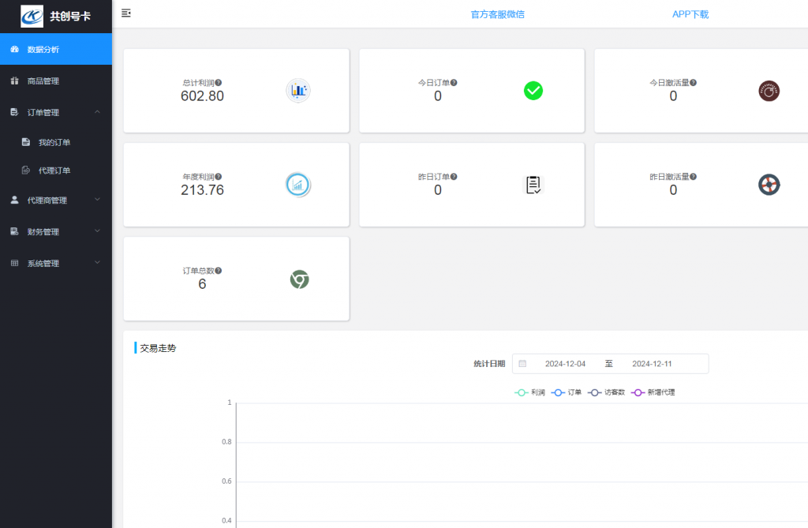Toggle the 新增代理 purple legend marker
The height and width of the screenshot is (528, 808).
tap(653, 392)
